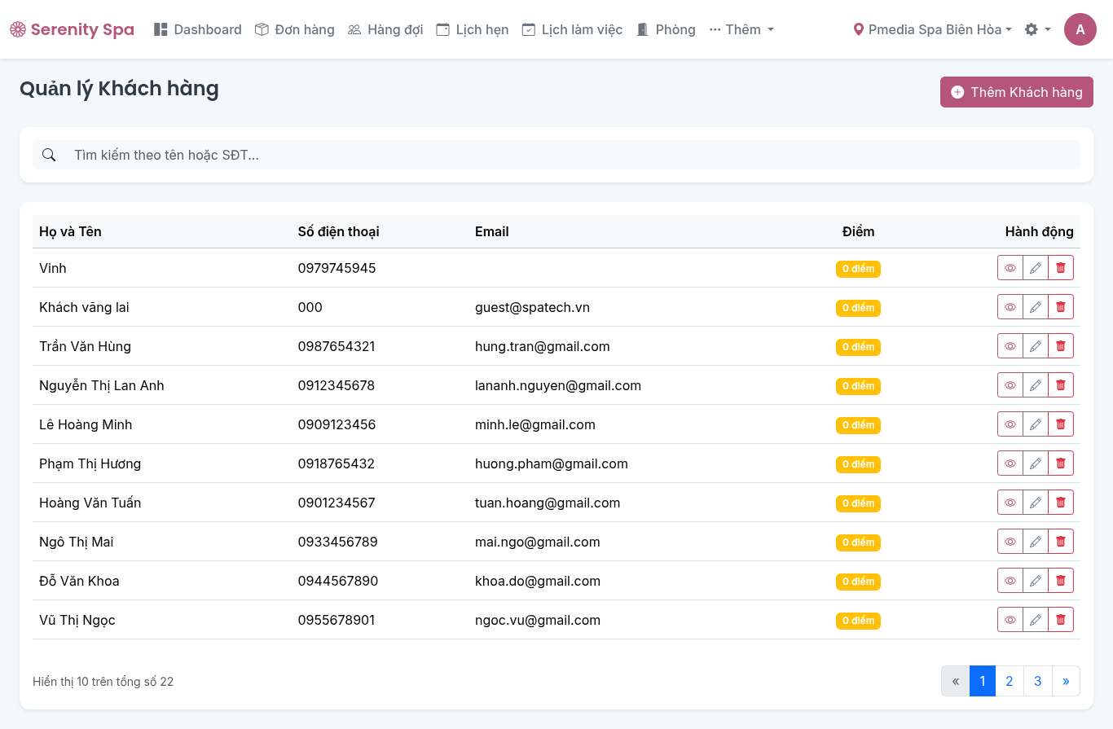Go to the Đơn hàng menu
Image resolution: width=1113 pixels, height=729 pixels.
295,29
